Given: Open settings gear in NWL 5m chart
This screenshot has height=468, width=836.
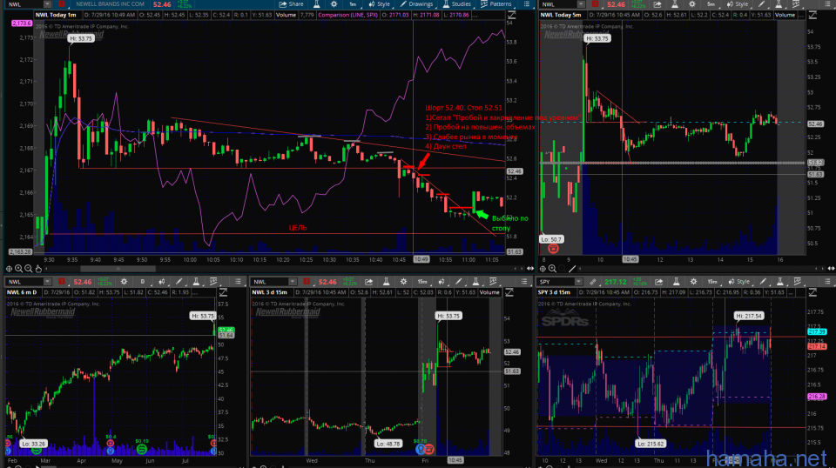Looking at the screenshot, I should coord(692,4).
